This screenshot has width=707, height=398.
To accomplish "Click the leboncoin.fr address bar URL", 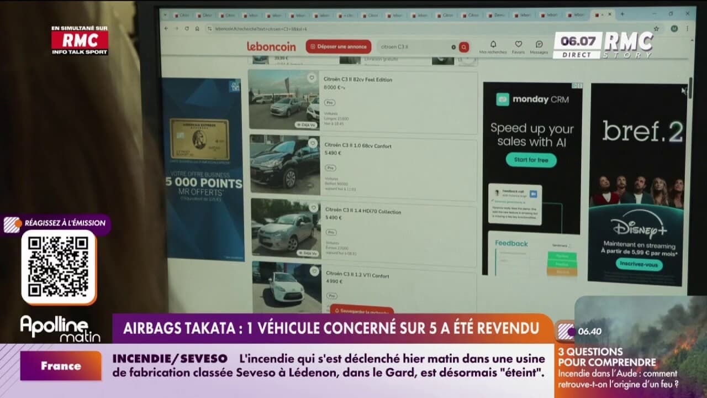I will (x=261, y=29).
